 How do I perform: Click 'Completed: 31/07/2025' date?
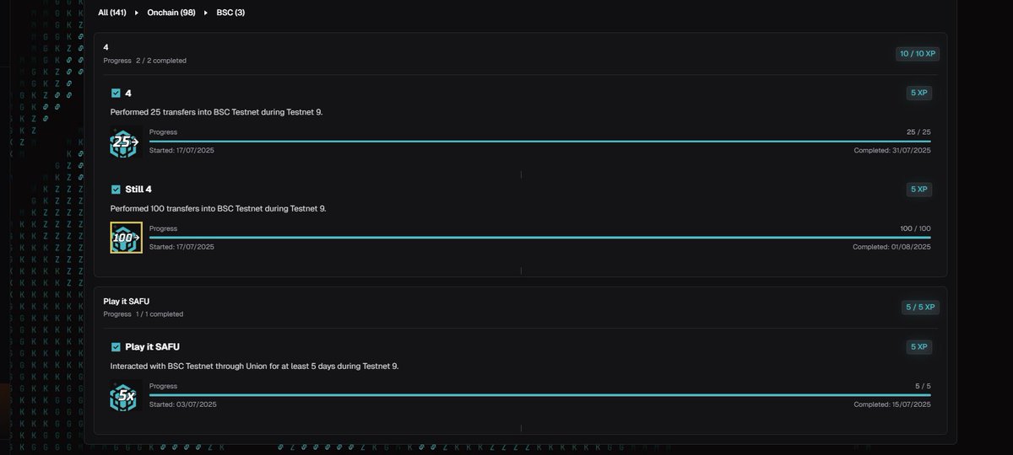point(892,151)
